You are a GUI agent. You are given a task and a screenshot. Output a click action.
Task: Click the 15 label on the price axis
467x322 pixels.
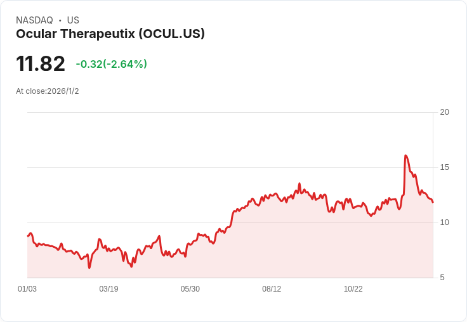coord(444,167)
